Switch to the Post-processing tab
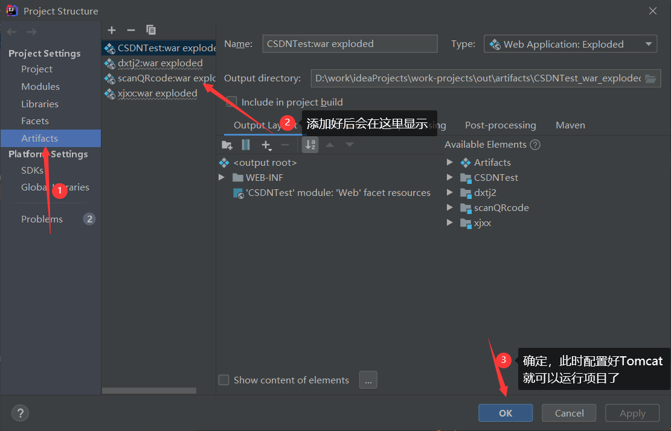This screenshot has height=431, width=671. [500, 125]
